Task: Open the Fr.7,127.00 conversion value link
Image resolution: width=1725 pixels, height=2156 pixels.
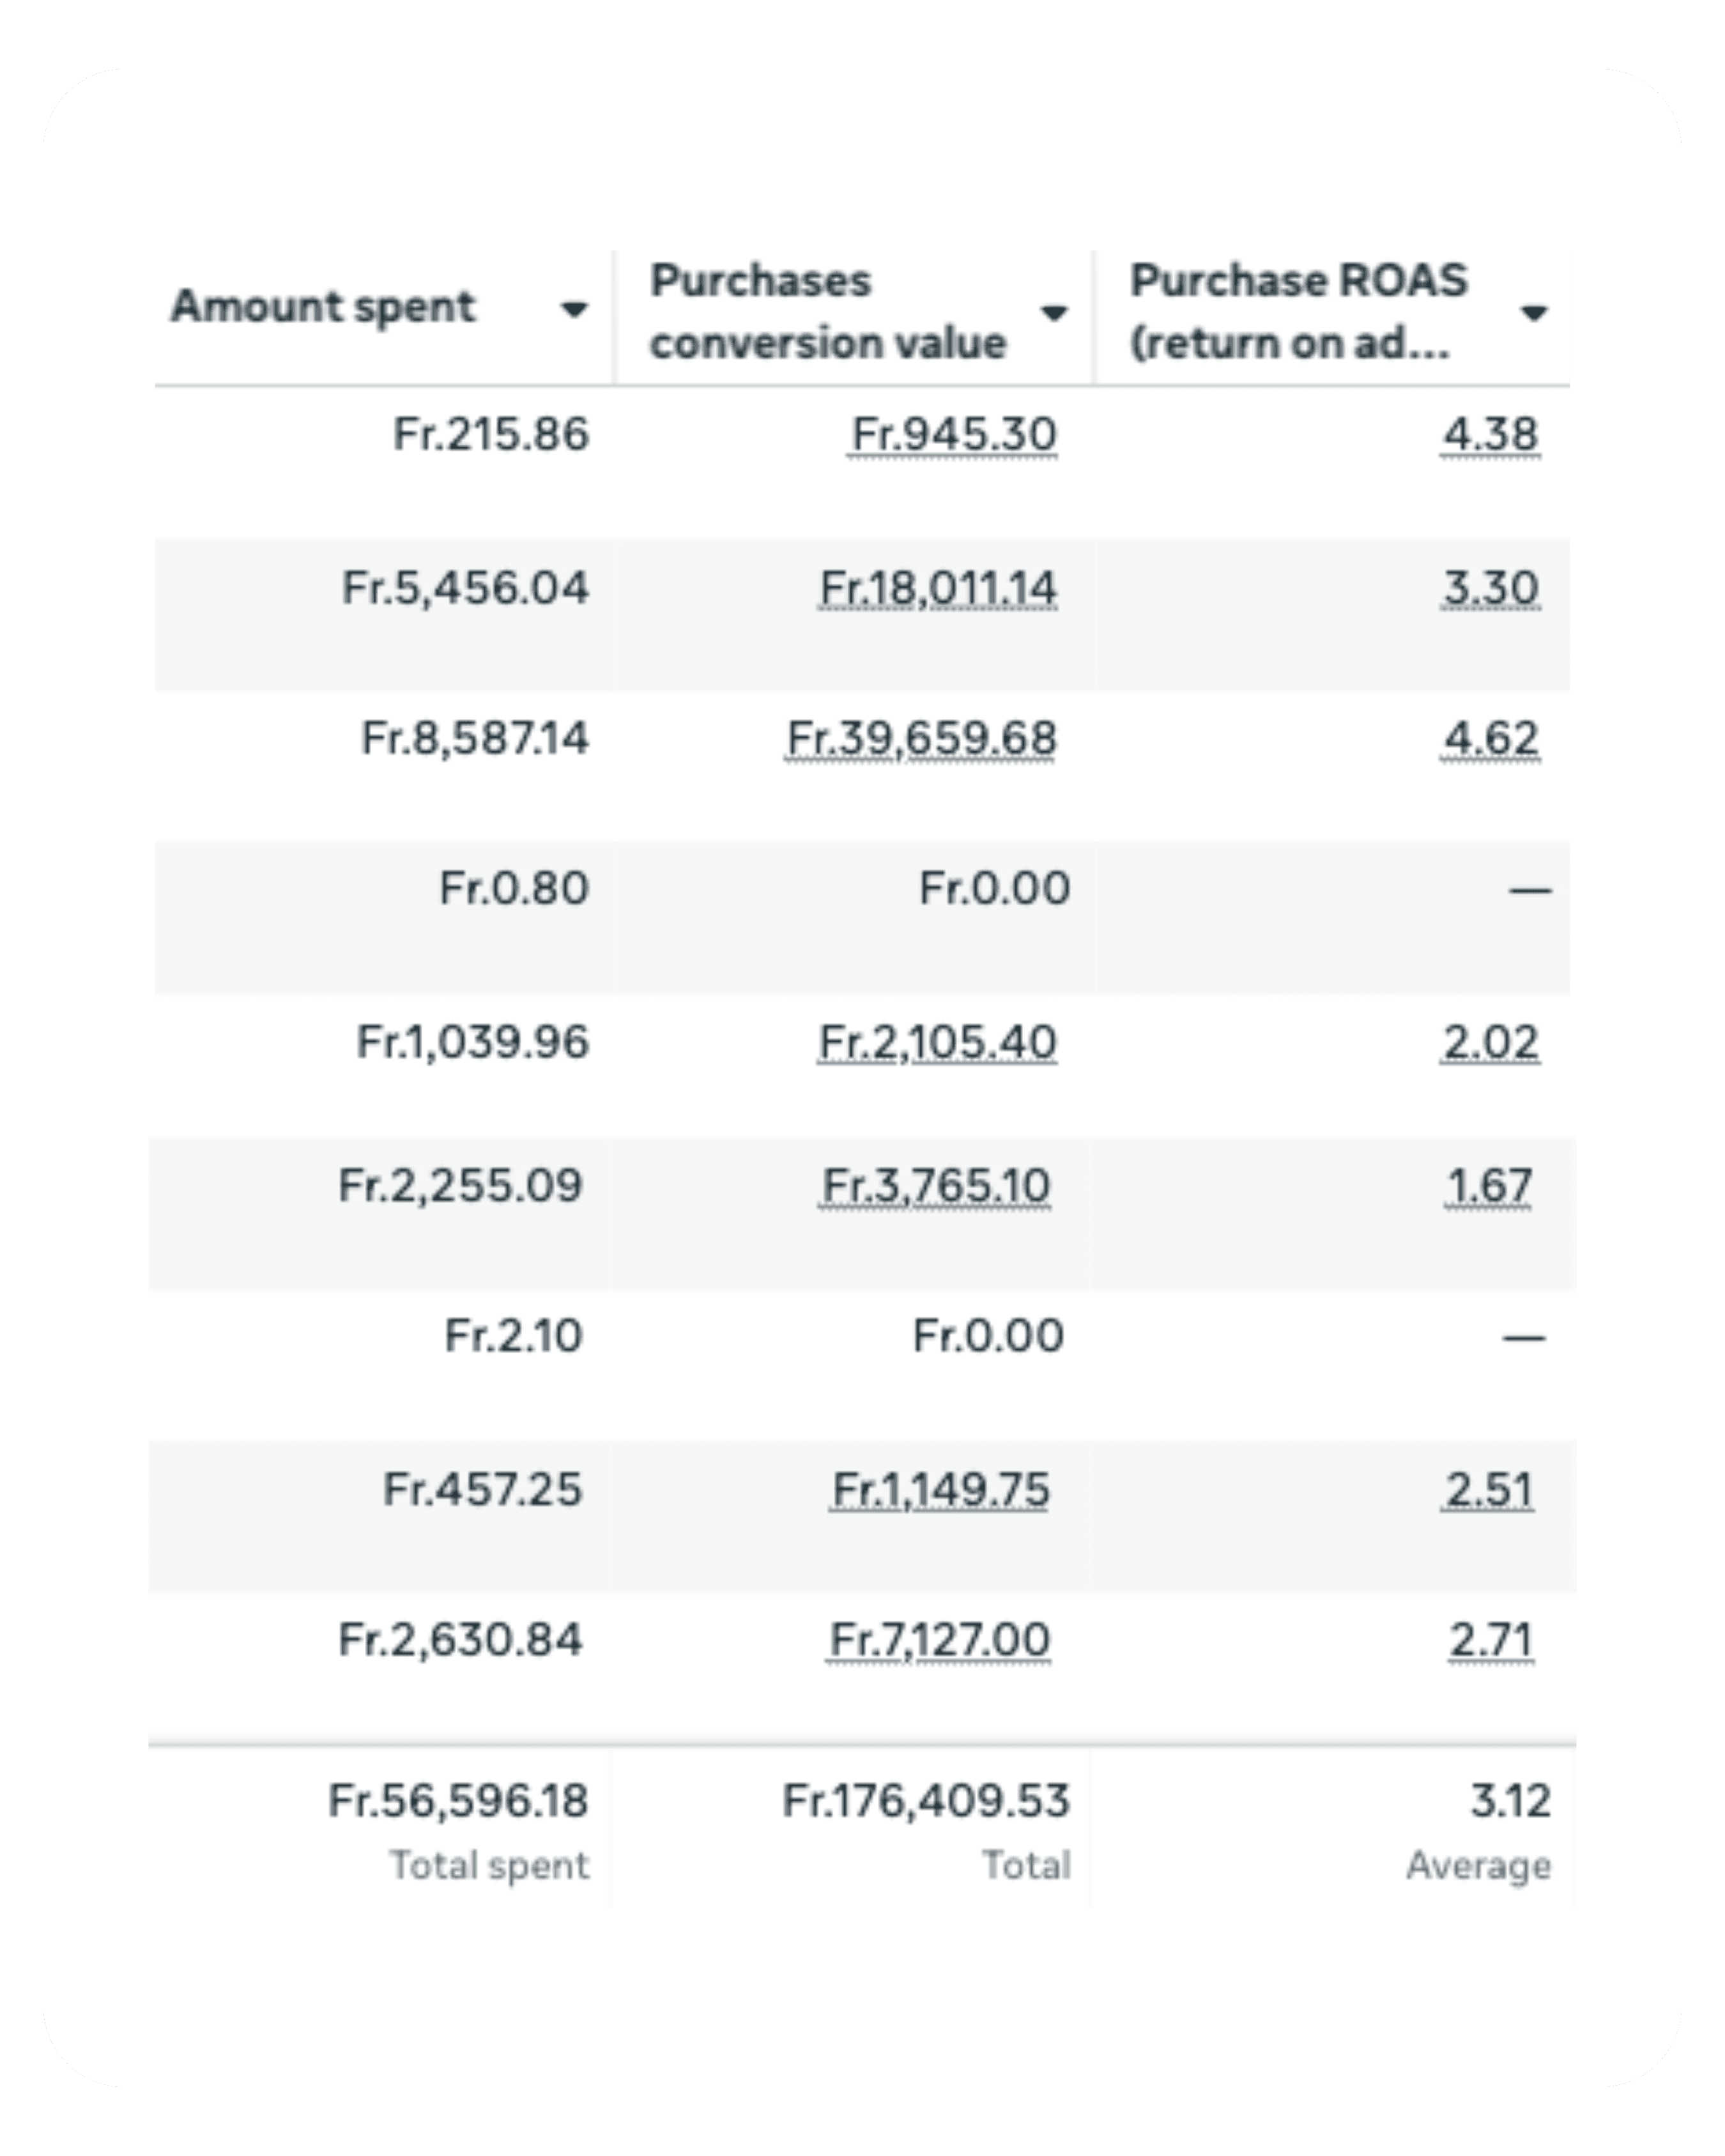Action: pyautogui.click(x=939, y=1640)
